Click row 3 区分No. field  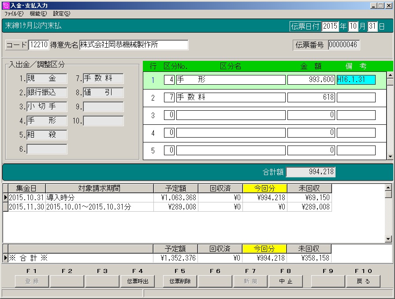click(x=169, y=115)
